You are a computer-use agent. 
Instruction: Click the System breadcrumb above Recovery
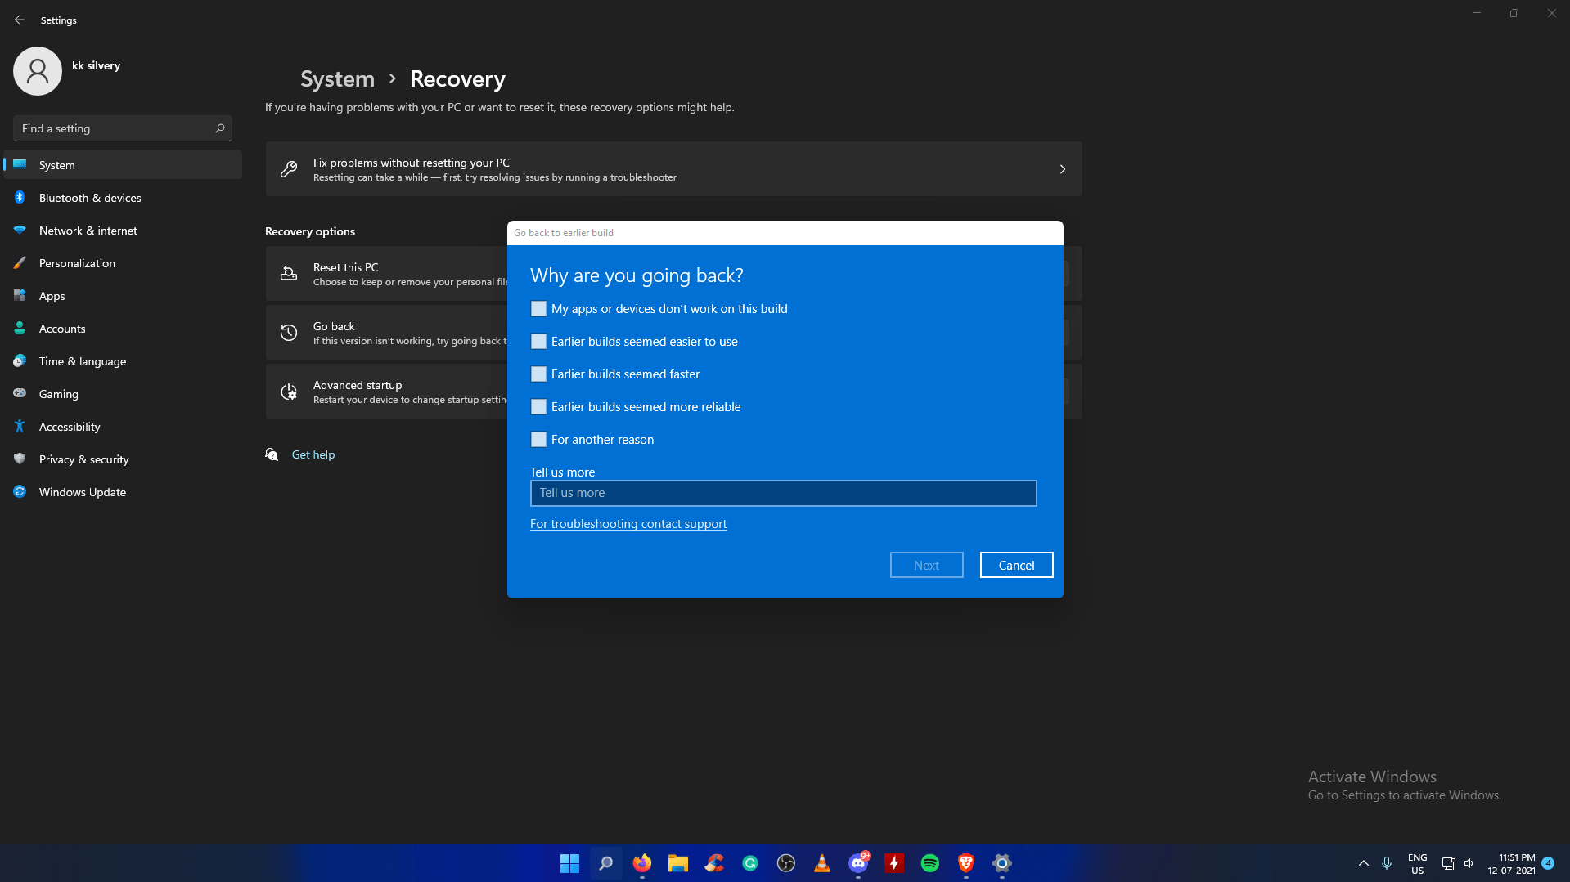(336, 78)
